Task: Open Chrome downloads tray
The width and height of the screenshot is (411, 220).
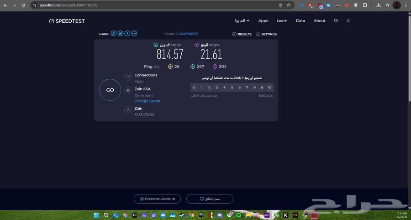Action: coord(379,5)
